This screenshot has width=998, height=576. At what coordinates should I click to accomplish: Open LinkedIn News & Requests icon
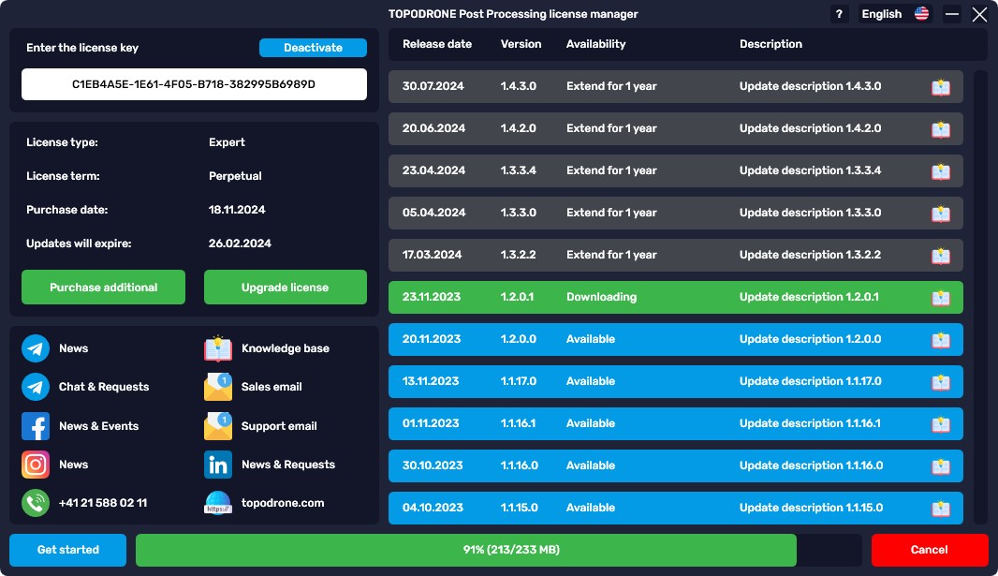click(218, 465)
